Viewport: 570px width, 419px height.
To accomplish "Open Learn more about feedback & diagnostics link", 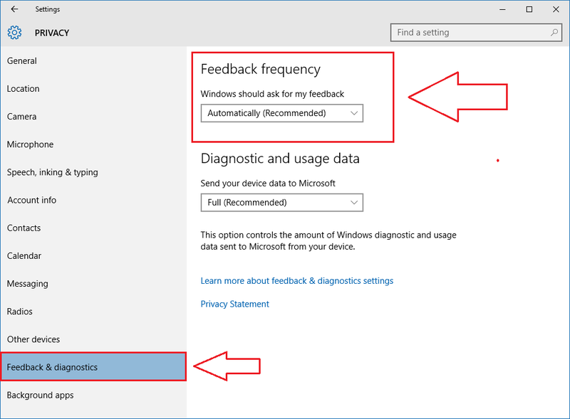I will tap(297, 281).
